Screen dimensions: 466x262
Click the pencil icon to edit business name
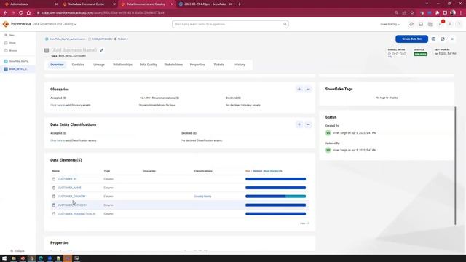102,50
